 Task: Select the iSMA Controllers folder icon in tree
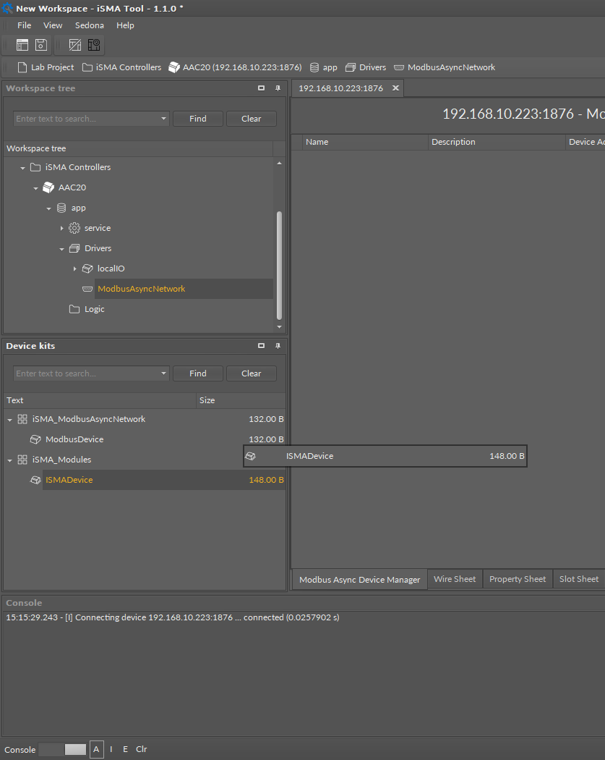35,167
